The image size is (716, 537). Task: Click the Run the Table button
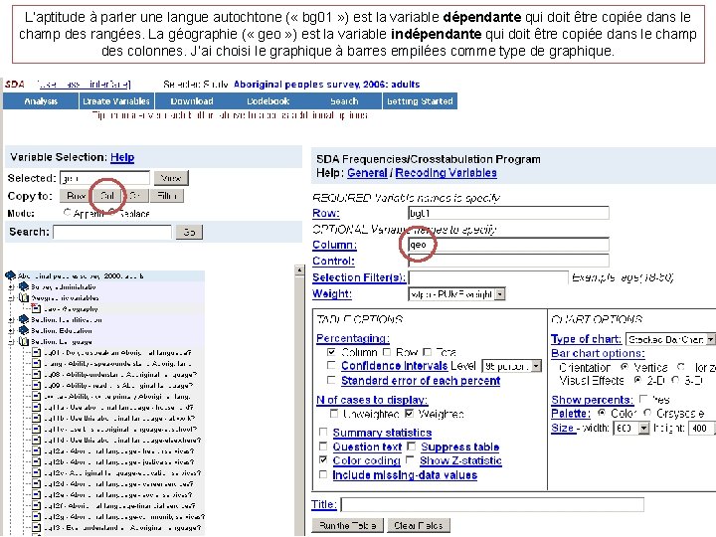[348, 526]
